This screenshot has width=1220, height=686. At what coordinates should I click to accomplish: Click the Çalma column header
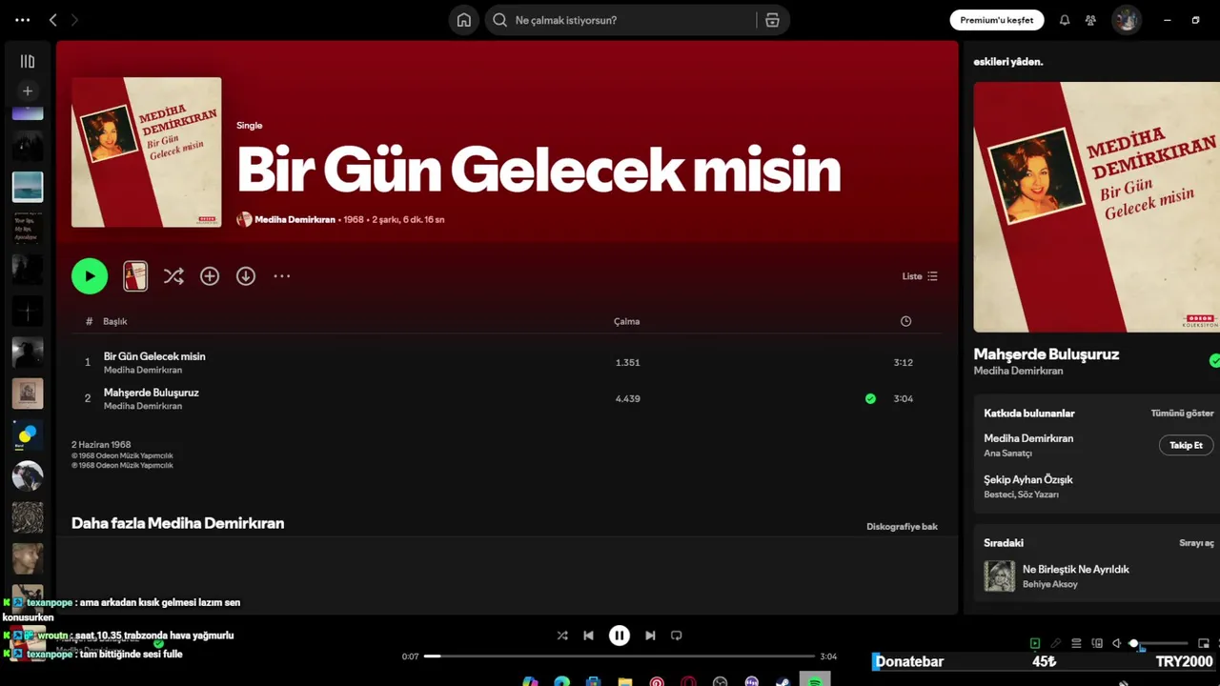point(626,321)
